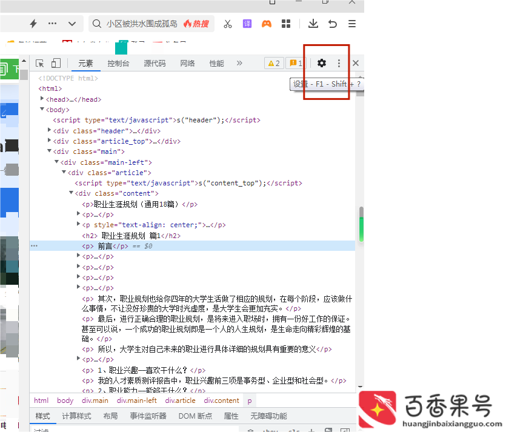Expand the div class header node
The height and width of the screenshot is (432, 509).
49,130
